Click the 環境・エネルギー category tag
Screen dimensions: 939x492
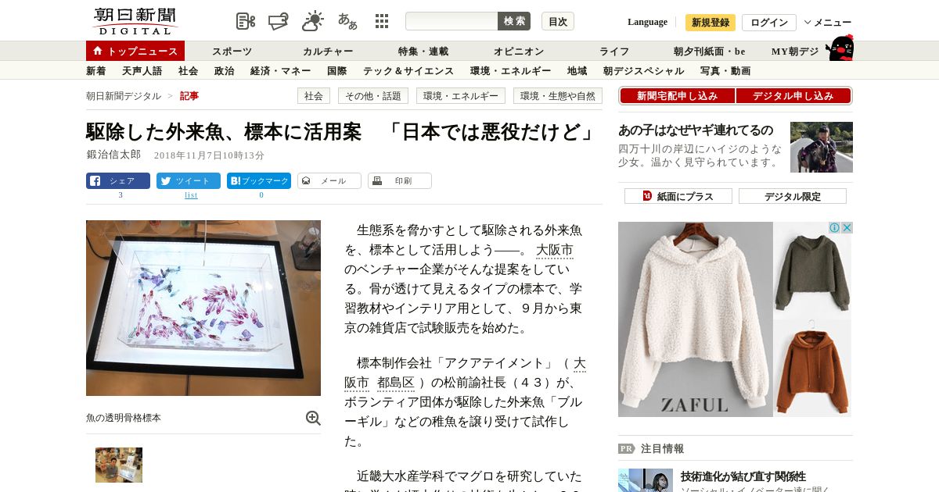461,96
